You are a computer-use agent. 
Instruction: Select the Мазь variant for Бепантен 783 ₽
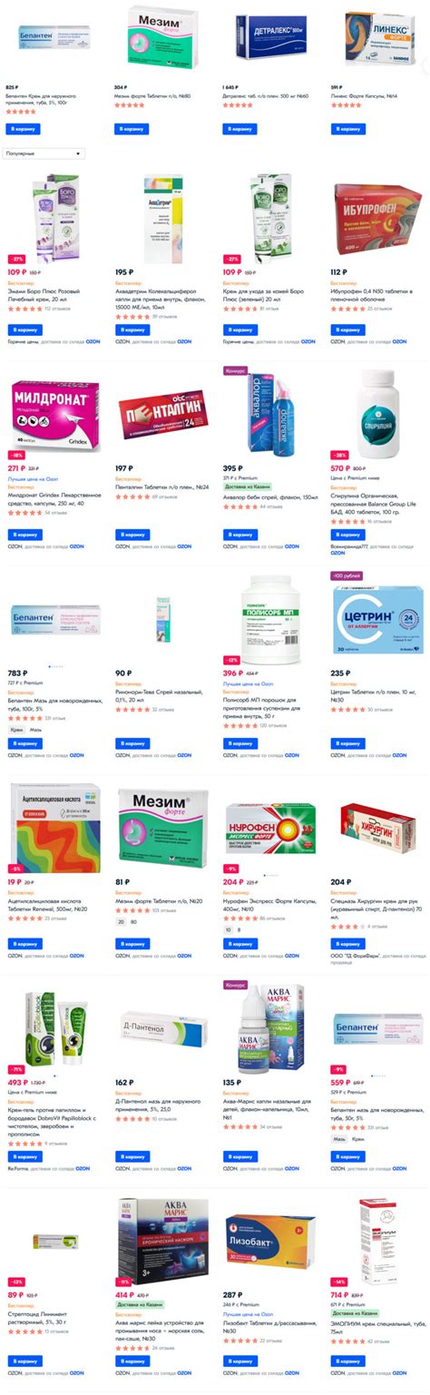(x=35, y=729)
